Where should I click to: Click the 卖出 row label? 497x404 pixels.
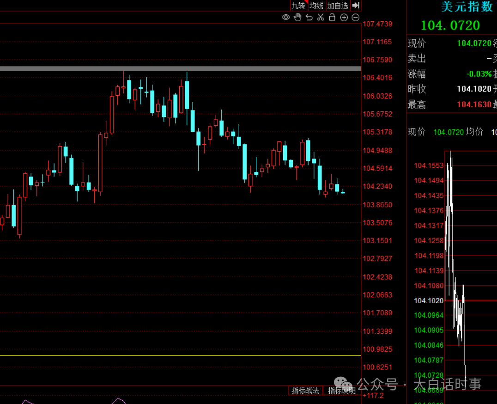pyautogui.click(x=417, y=58)
